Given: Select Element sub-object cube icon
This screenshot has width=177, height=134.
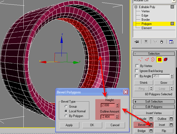Looking at the screenshot, I should [x=165, y=60].
